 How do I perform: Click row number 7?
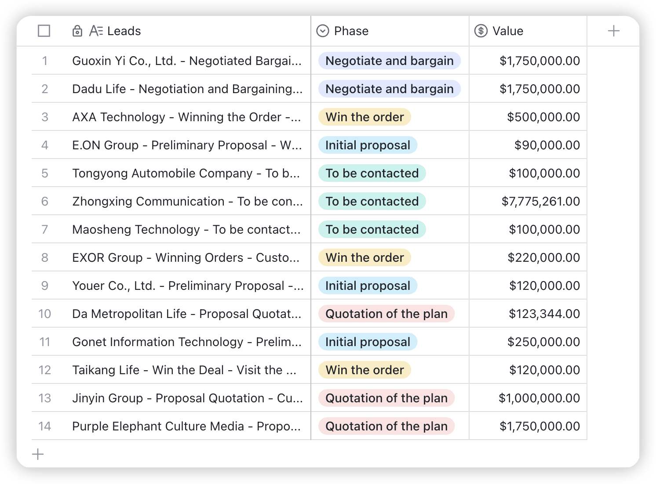click(x=45, y=229)
